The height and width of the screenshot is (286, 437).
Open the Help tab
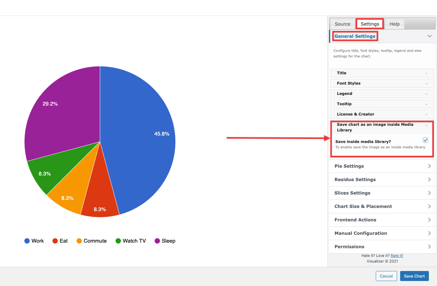(x=394, y=24)
